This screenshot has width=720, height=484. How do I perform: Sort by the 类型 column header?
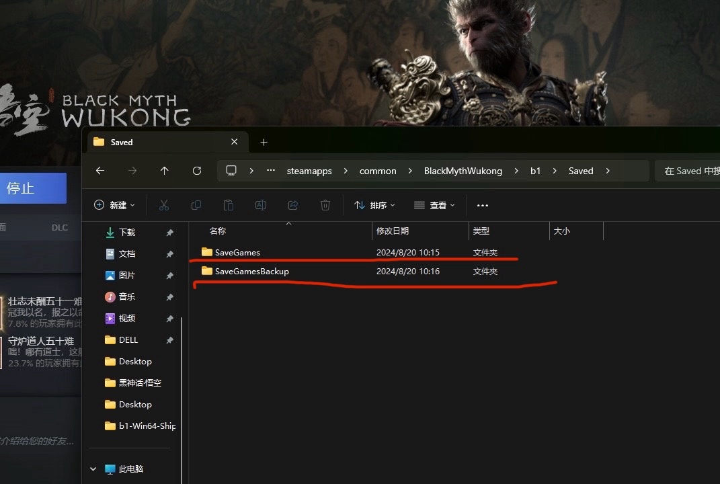point(481,231)
